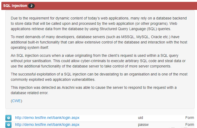Open login.aspx link for the passw input

click(47, 125)
